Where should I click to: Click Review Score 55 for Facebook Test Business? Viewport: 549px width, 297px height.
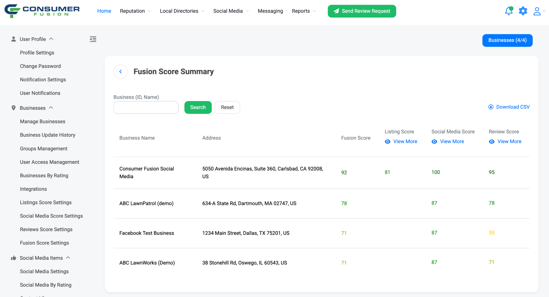492,233
